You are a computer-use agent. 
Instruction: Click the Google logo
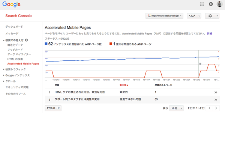tap(12, 4)
